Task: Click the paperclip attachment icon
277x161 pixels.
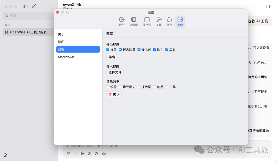Action: pyautogui.click(x=68, y=153)
